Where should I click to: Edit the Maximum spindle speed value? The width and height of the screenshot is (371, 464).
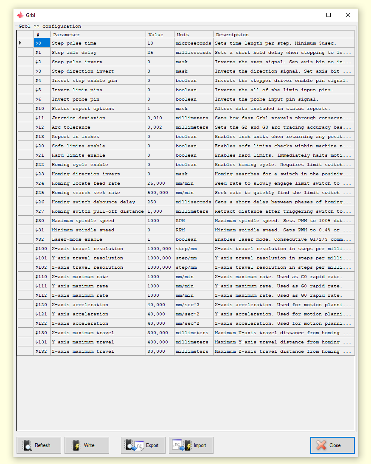click(159, 220)
